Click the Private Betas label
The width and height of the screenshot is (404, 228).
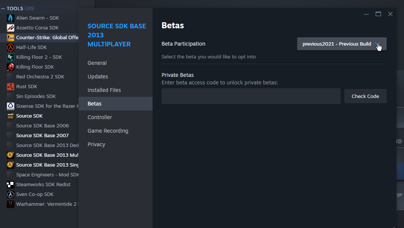pos(177,75)
